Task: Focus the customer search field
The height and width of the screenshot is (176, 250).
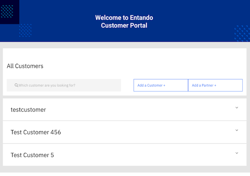Action: (64, 85)
